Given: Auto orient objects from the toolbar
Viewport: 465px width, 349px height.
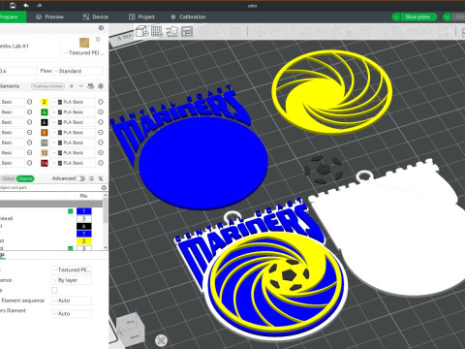Looking at the screenshot, I should coord(171,31).
